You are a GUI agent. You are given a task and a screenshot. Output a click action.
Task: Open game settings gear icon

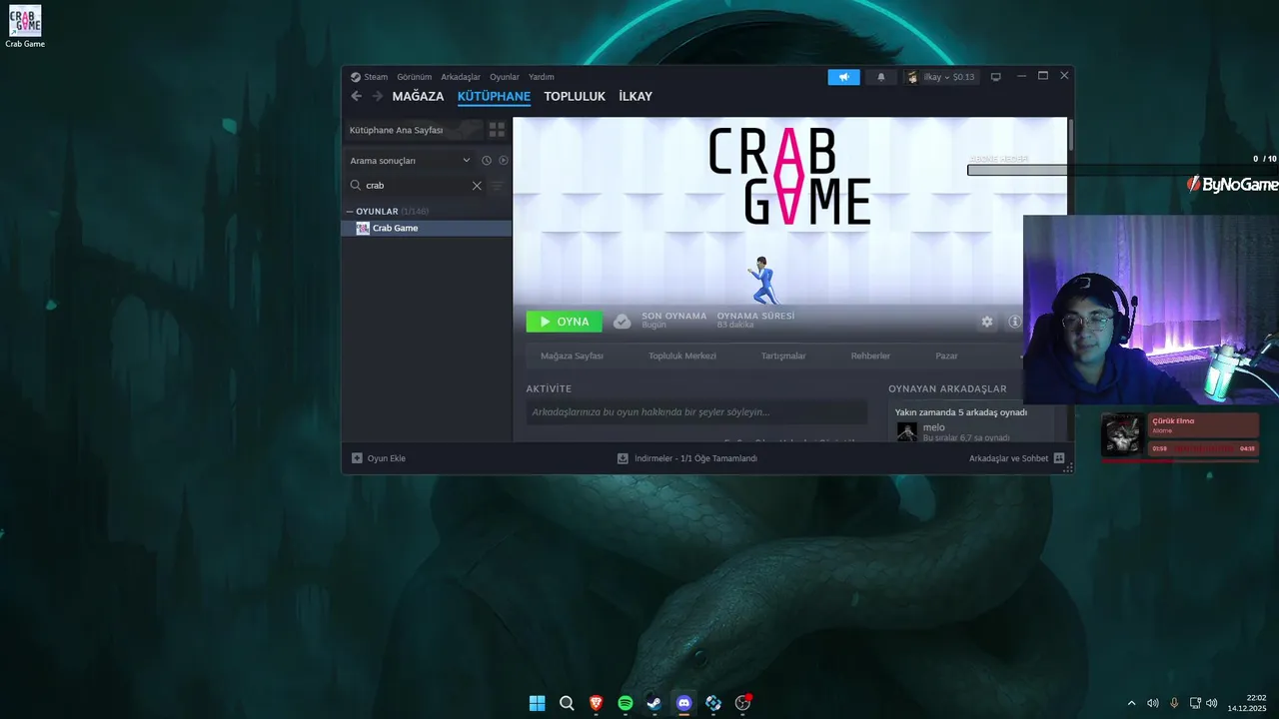pyautogui.click(x=987, y=322)
